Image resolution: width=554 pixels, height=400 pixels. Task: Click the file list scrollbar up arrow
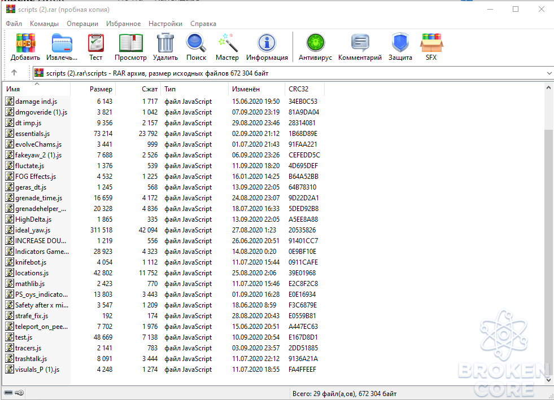(x=548, y=87)
